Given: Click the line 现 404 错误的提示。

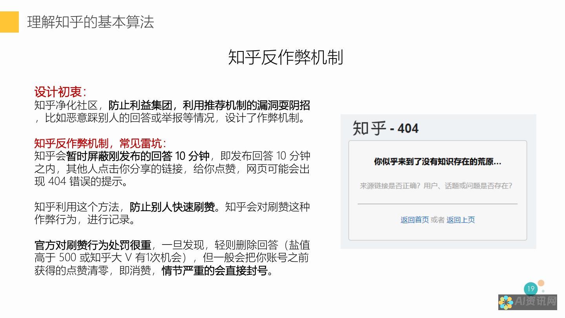Looking at the screenshot, I should [81, 182].
